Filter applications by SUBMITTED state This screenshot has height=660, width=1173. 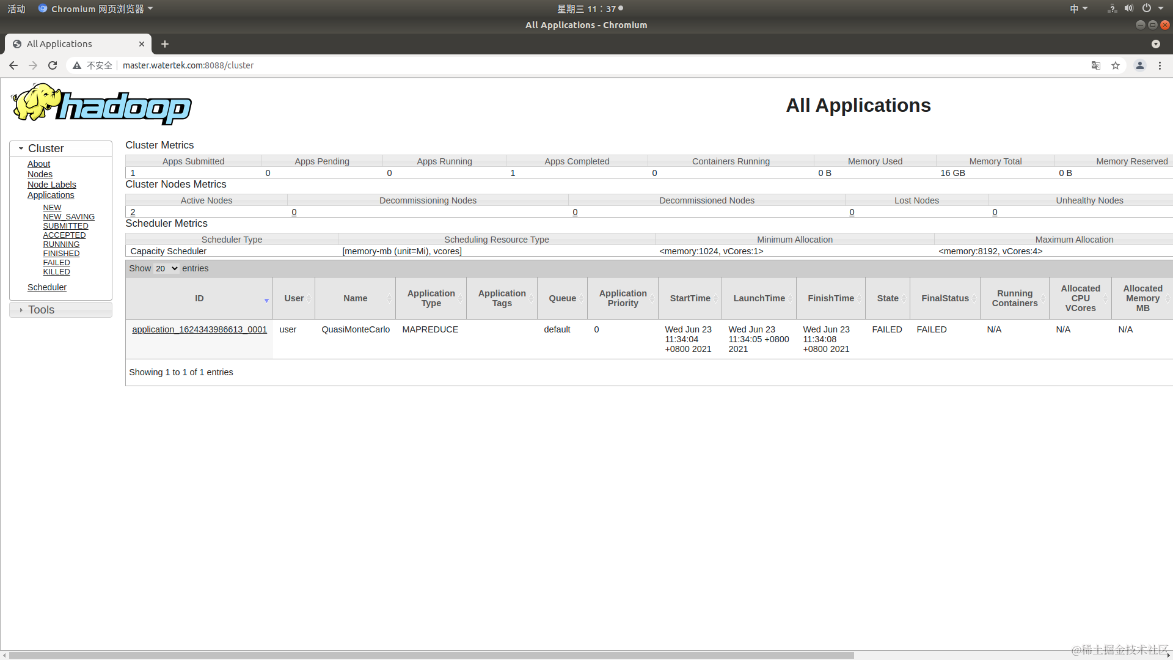(65, 226)
